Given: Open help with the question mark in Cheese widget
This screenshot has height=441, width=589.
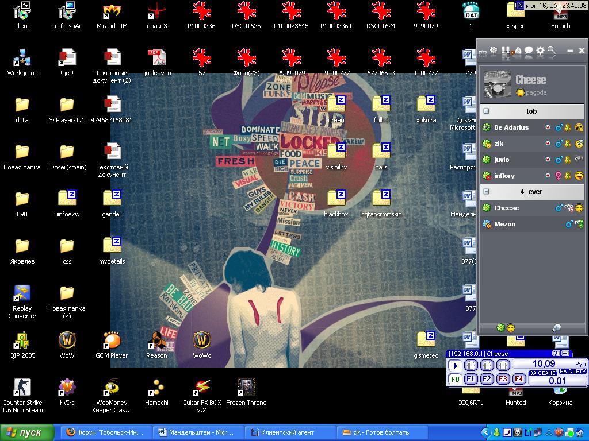Looking at the screenshot, I should tap(556, 353).
